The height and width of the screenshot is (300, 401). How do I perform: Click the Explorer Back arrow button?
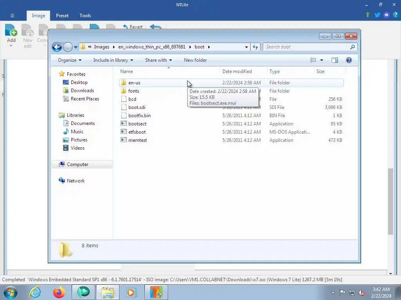tap(57, 47)
